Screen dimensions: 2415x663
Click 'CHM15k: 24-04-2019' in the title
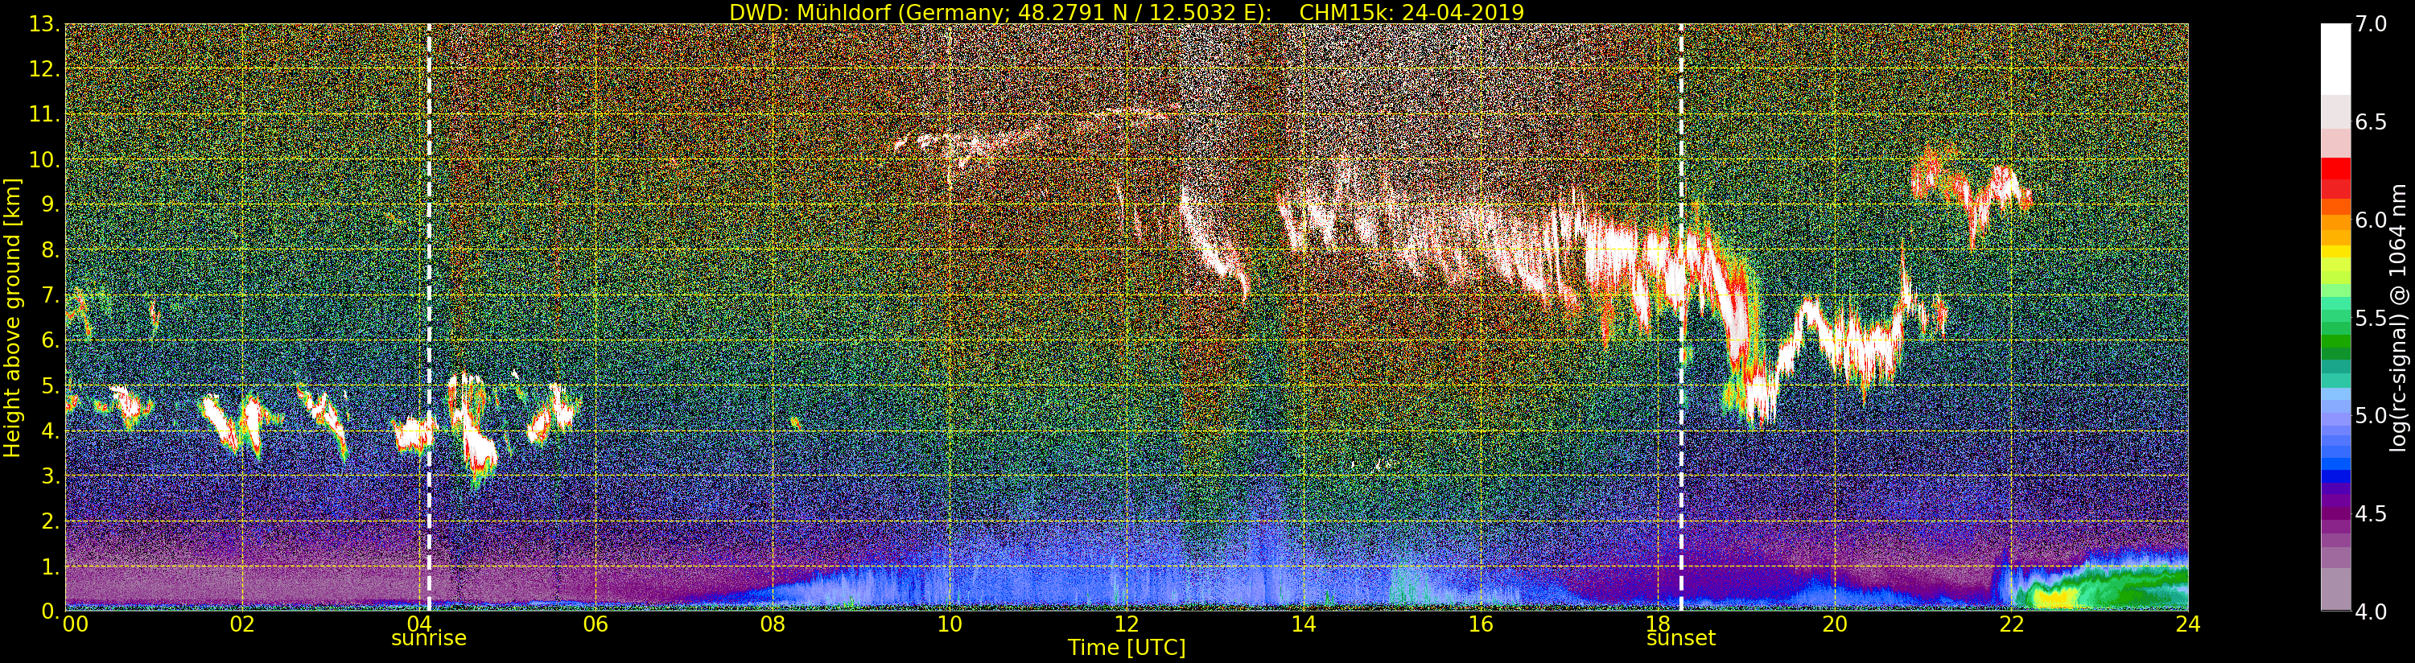click(1411, 12)
